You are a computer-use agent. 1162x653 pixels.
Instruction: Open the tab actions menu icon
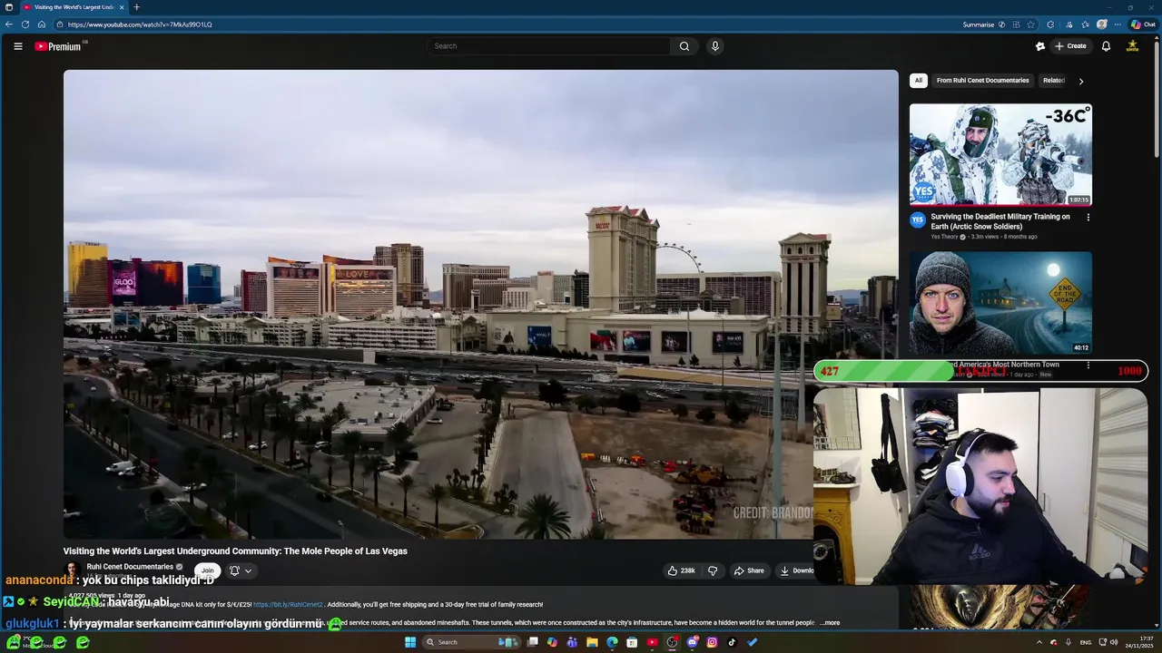pyautogui.click(x=8, y=7)
